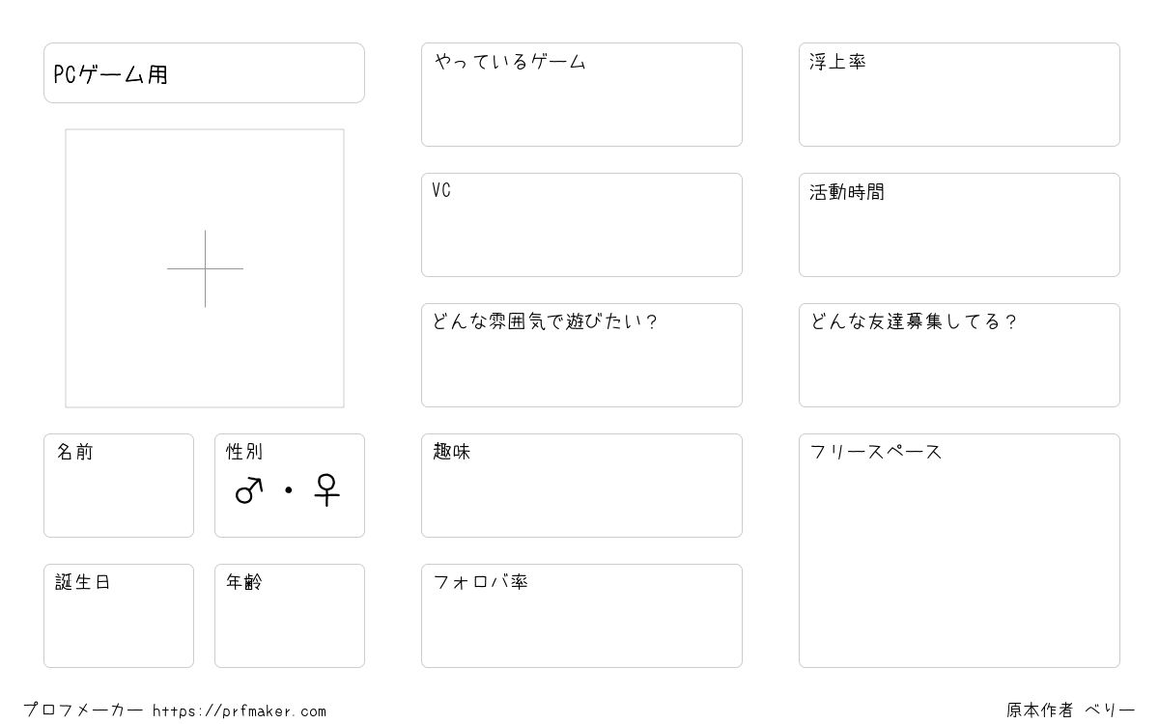Image resolution: width=1159 pixels, height=724 pixels.
Task: Click the どんな友達募集してる? field
Action: (959, 355)
